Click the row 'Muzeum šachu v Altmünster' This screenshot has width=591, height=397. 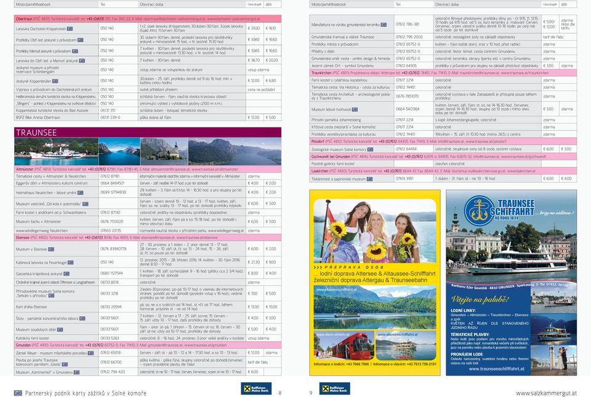148,221
